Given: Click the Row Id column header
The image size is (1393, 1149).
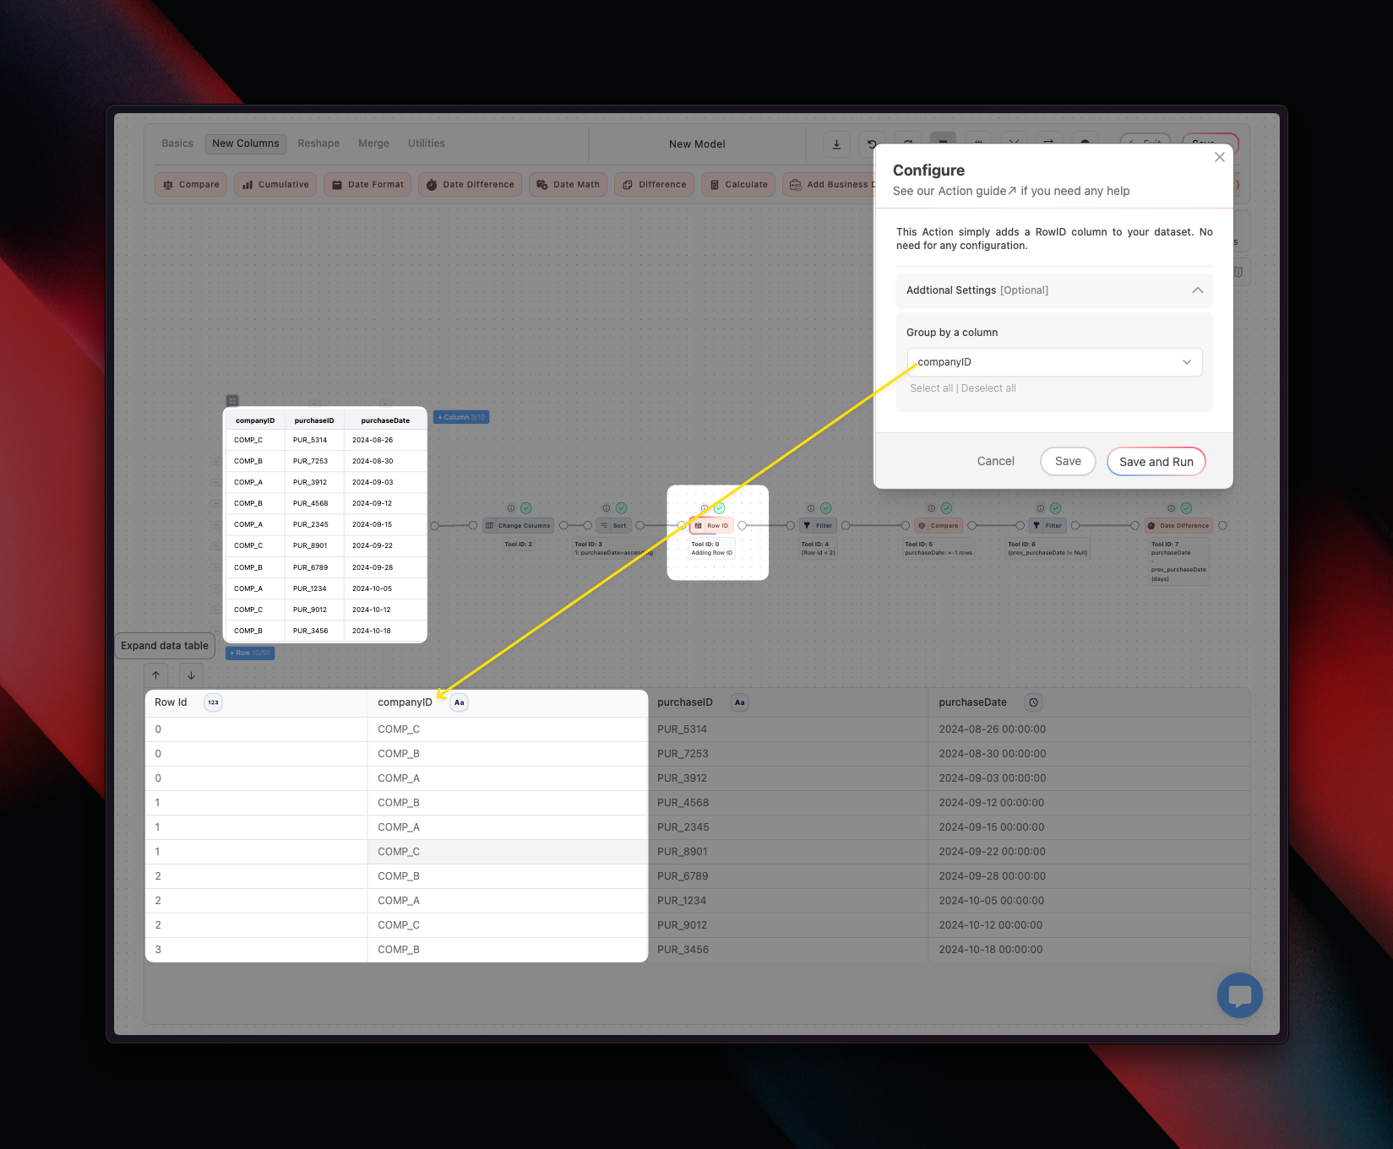Looking at the screenshot, I should (x=256, y=702).
